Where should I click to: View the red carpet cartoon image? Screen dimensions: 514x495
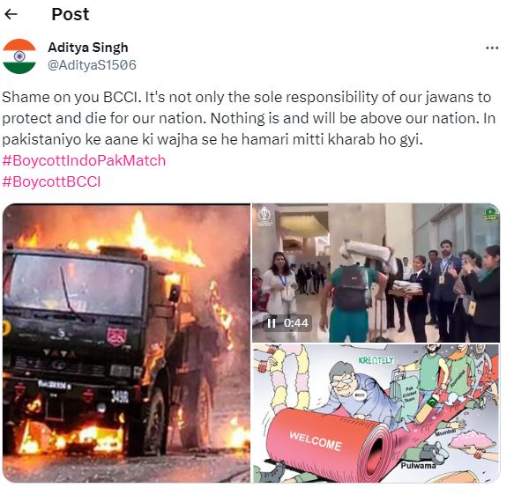click(x=376, y=413)
